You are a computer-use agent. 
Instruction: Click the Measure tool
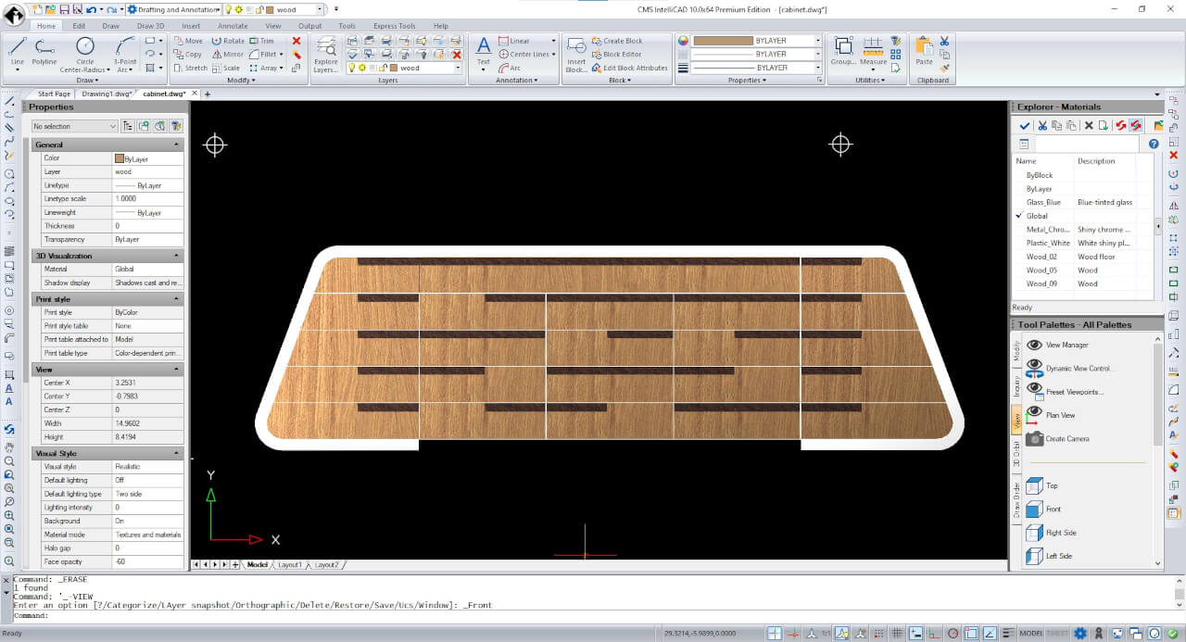(873, 52)
